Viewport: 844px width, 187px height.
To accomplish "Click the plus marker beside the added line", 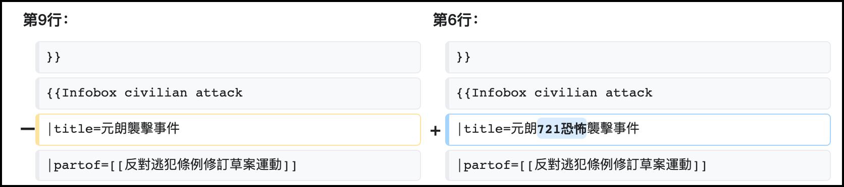I will tap(435, 131).
